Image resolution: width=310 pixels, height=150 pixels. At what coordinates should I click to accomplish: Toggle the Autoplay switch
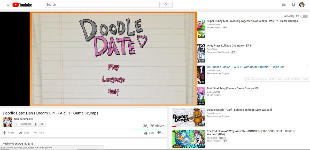point(304,16)
